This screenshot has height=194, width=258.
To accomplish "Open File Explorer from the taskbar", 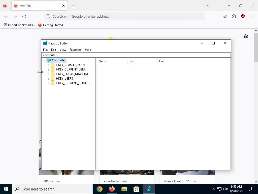I will coord(124,189).
